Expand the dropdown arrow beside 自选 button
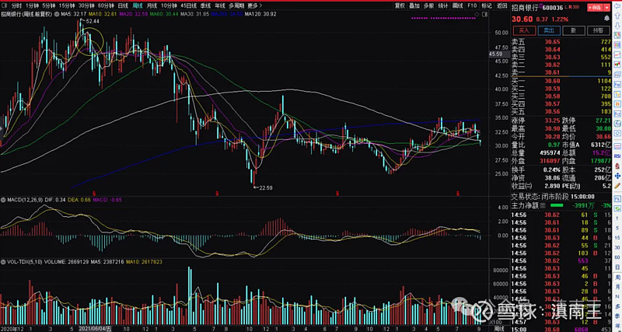 (x=606, y=7)
